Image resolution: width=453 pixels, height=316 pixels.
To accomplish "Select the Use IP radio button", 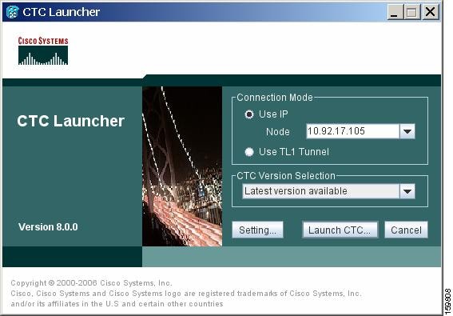I will 249,114.
